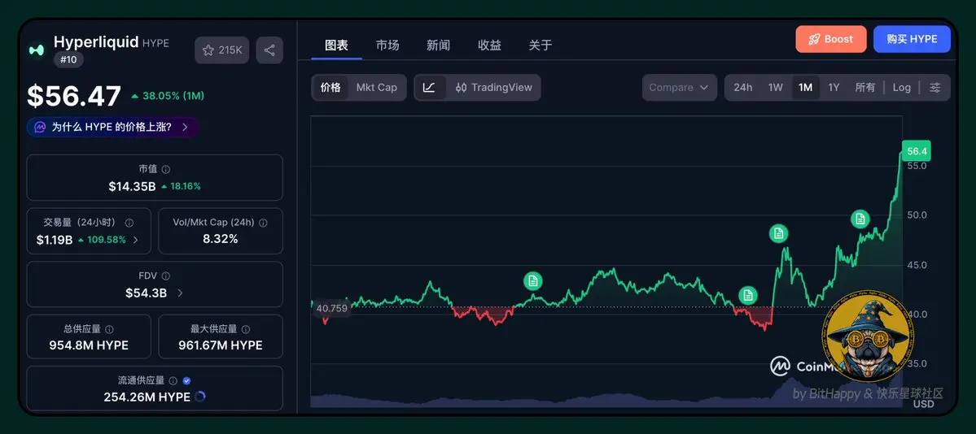Click info icon next to 交易量（24小时）
The image size is (976, 434).
[129, 223]
